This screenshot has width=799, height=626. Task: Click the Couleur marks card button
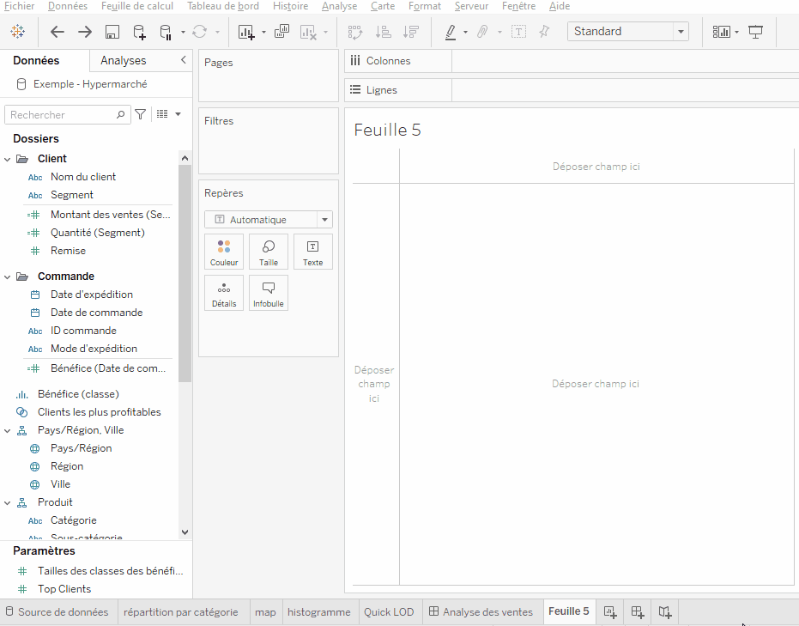(224, 252)
